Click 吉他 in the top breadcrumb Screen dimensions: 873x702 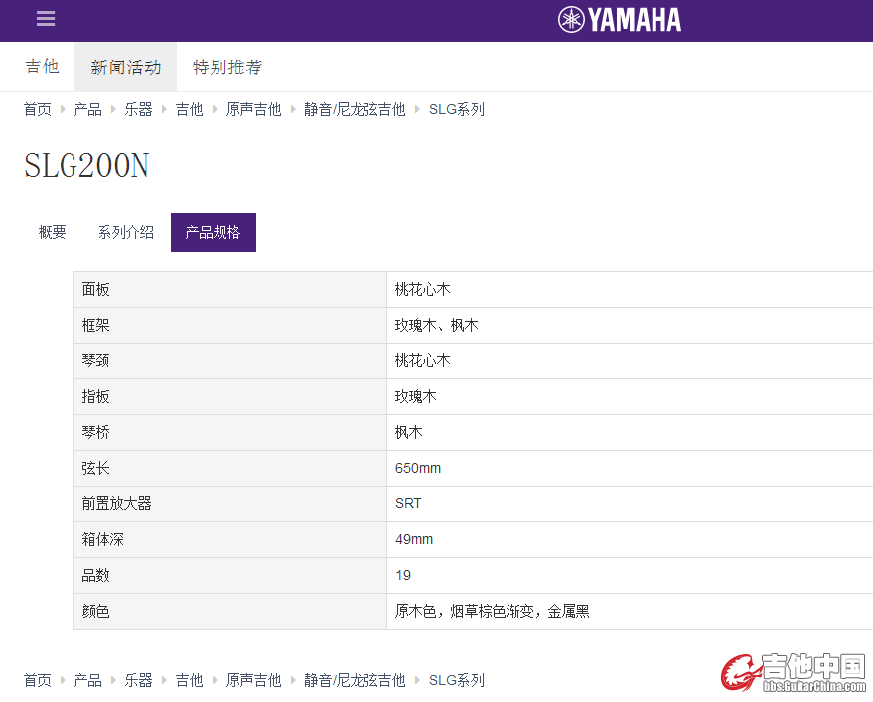coord(190,109)
